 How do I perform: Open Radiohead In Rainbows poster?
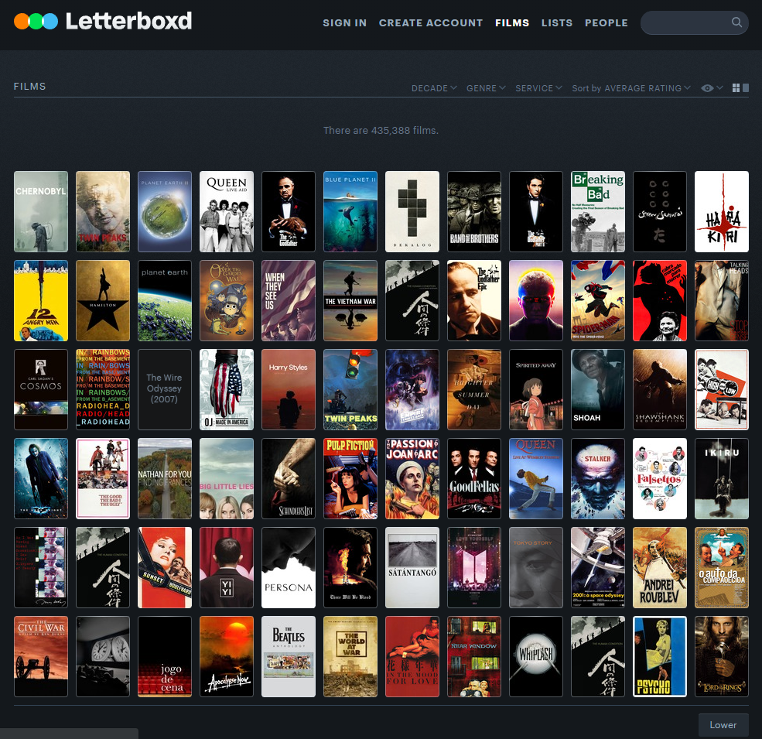[103, 389]
